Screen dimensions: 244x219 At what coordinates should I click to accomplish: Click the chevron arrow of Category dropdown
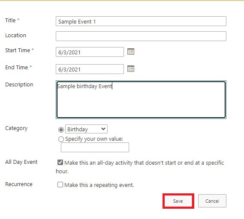tap(103, 129)
